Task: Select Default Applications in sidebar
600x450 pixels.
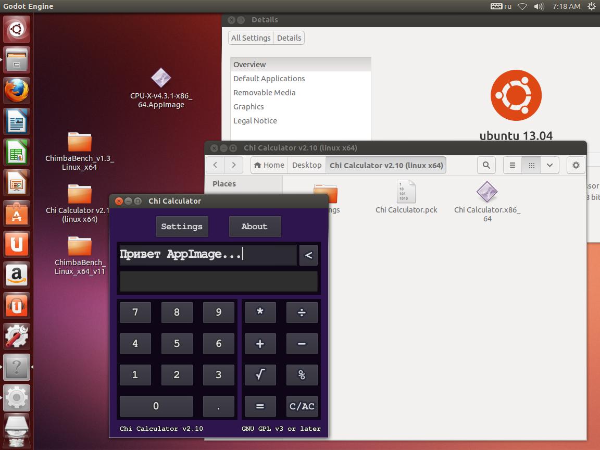Action: 301,79
